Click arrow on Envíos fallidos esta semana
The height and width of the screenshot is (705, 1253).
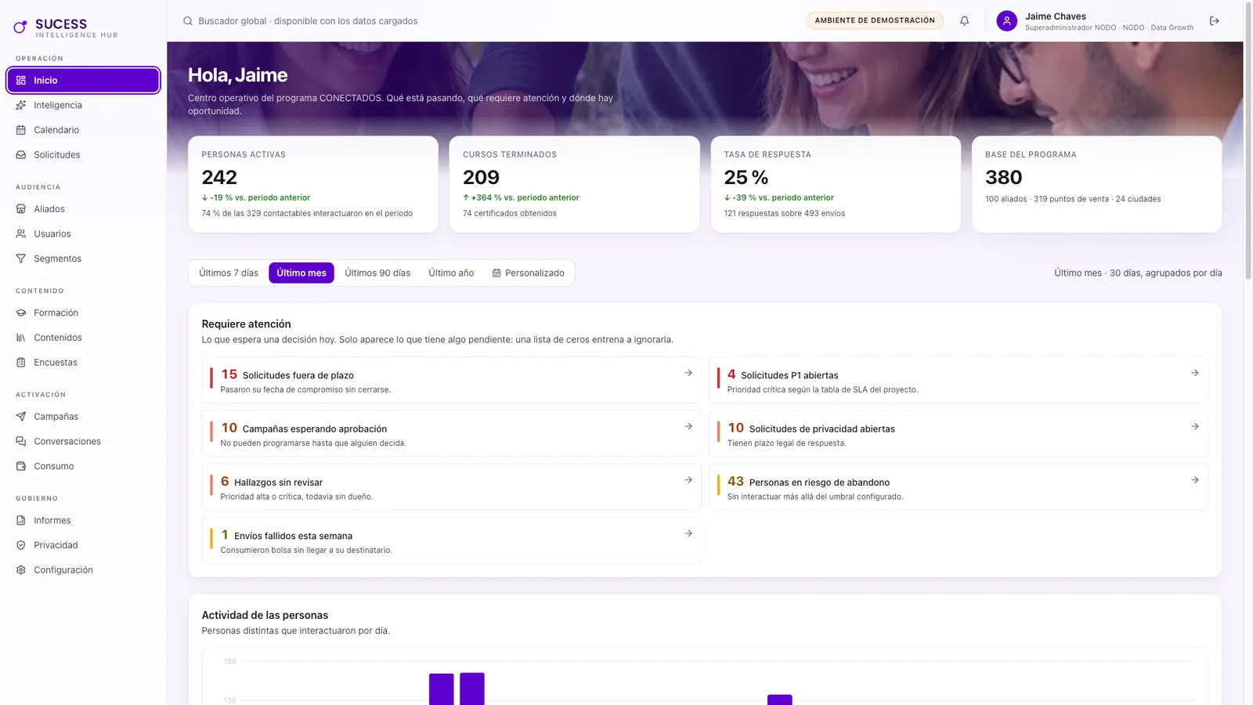(x=688, y=533)
